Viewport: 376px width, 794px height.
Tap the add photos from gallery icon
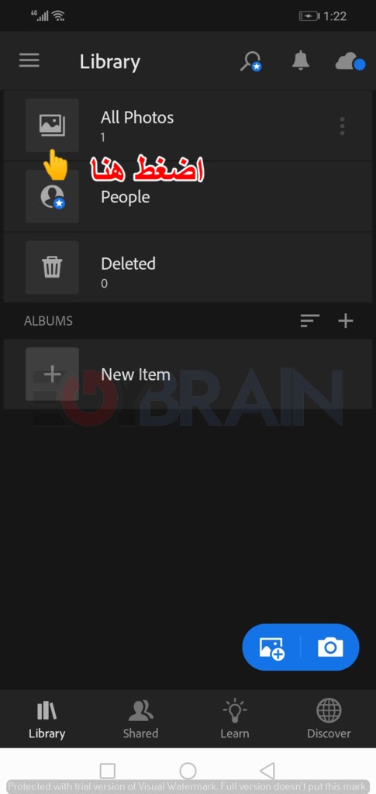272,647
